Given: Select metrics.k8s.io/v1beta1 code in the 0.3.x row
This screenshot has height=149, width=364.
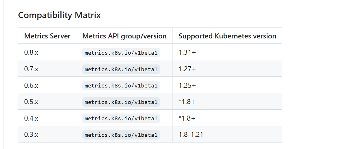Looking at the screenshot, I should pyautogui.click(x=121, y=135).
